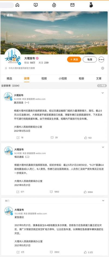The width and height of the screenshot is (109, 257).
Task: Open the video feed icon
Action: coord(36,5)
